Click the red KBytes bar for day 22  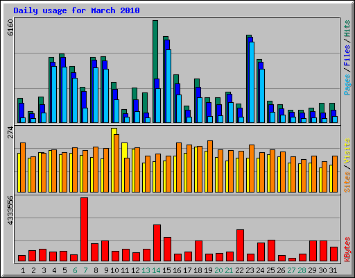[240, 245]
